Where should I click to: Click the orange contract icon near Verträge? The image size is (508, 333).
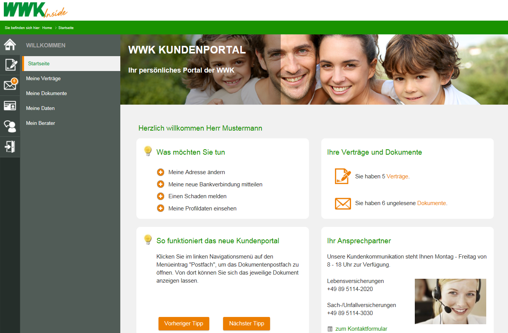343,176
